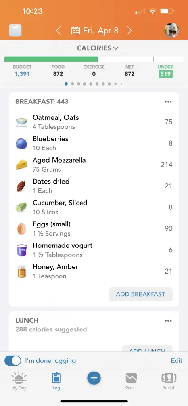Open the My Day tab
188x406 pixels.
[x=19, y=381]
